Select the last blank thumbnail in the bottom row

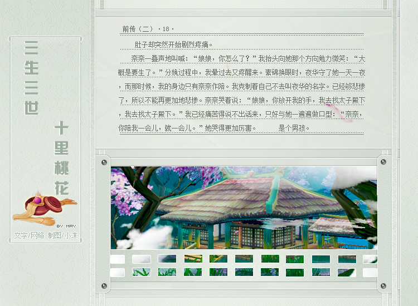tap(370, 272)
